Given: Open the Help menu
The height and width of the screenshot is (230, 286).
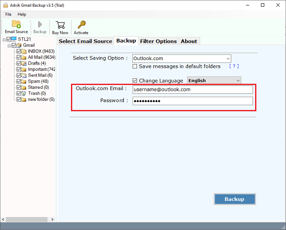Looking at the screenshot, I should pos(22,14).
